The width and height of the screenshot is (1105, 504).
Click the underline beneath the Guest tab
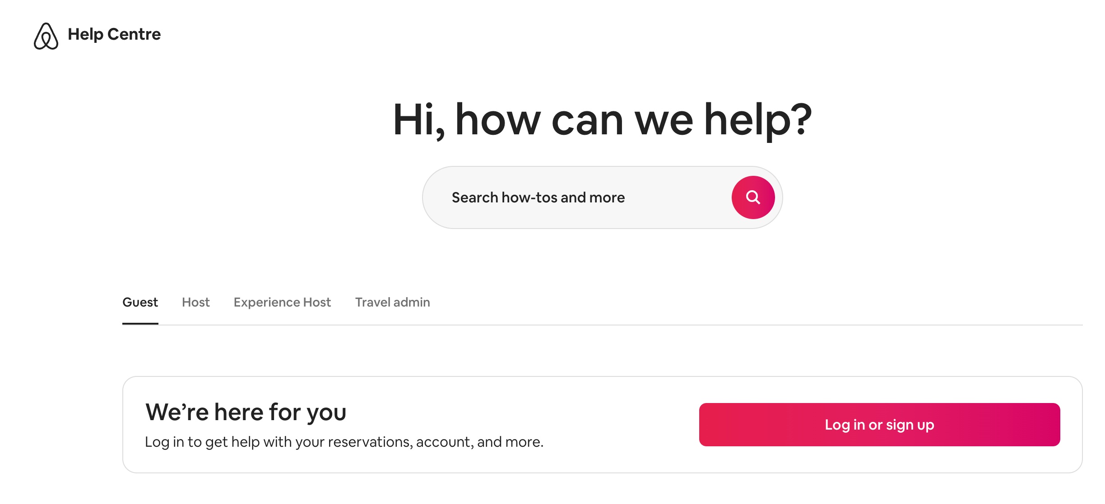(x=140, y=323)
